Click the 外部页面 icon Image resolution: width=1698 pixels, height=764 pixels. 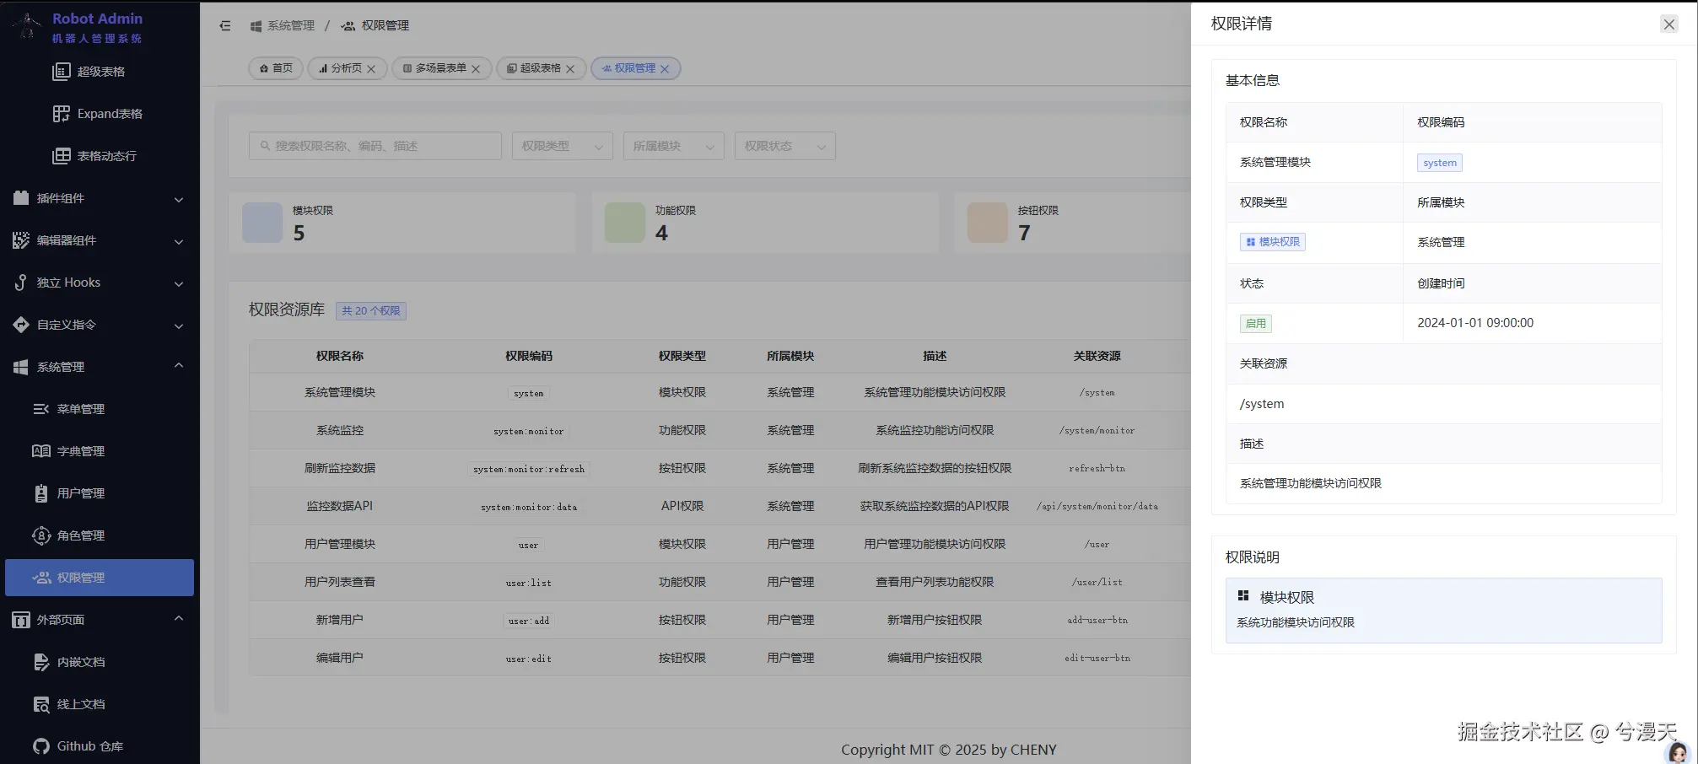pos(21,620)
